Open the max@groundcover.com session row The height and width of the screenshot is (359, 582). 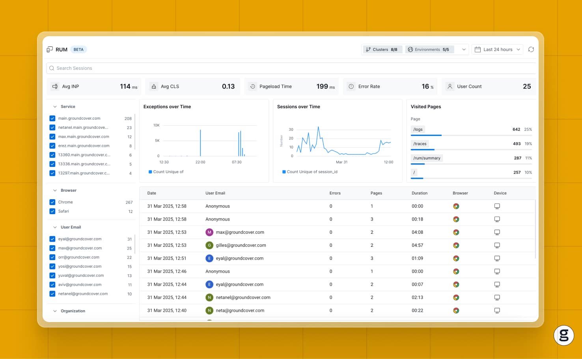click(x=338, y=232)
